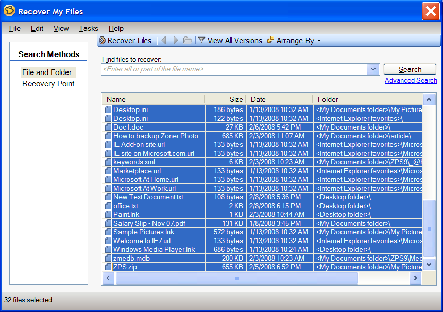Click the 685 KB size cell

tap(226, 136)
